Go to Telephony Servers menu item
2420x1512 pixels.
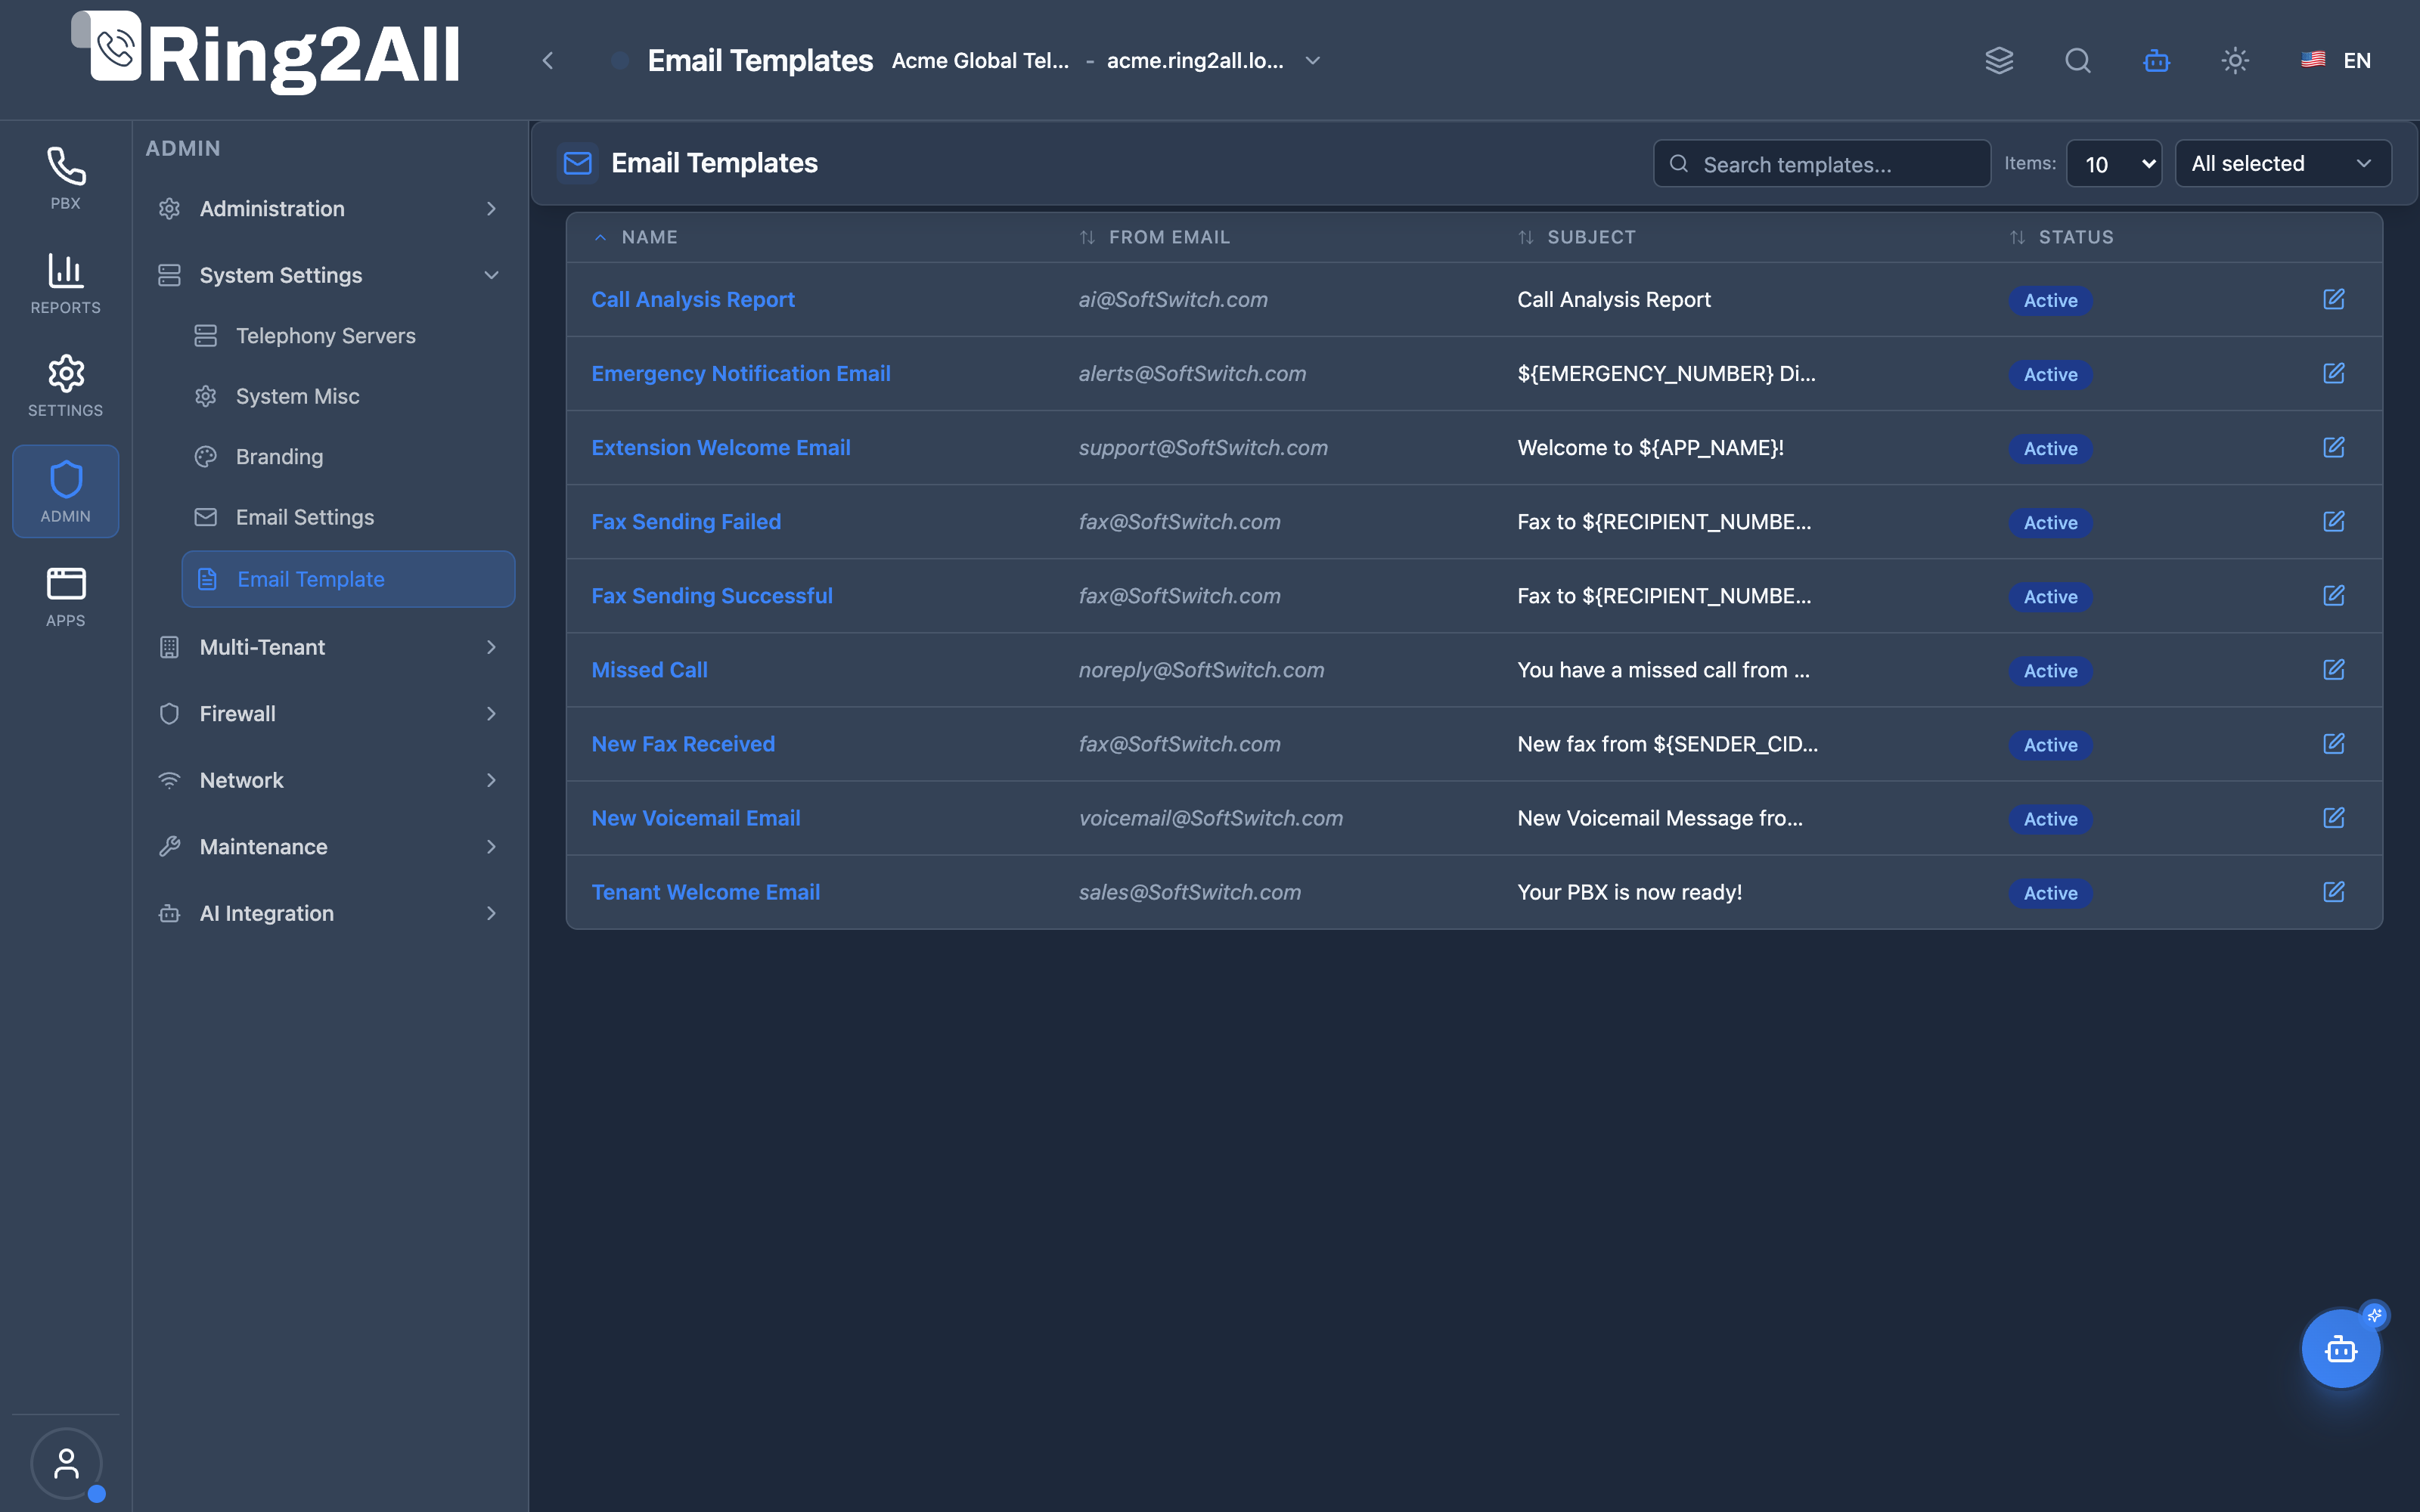[x=348, y=336]
